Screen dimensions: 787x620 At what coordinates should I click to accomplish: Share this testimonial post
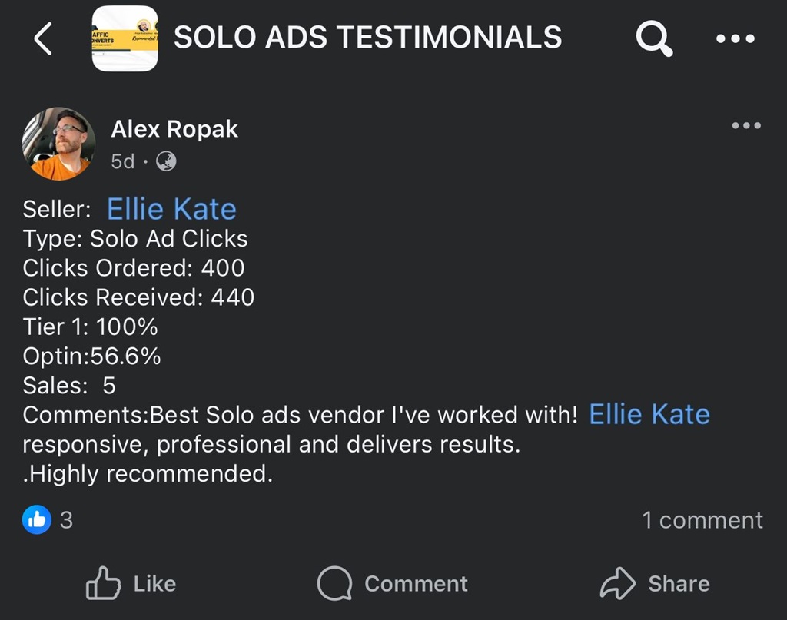point(655,584)
